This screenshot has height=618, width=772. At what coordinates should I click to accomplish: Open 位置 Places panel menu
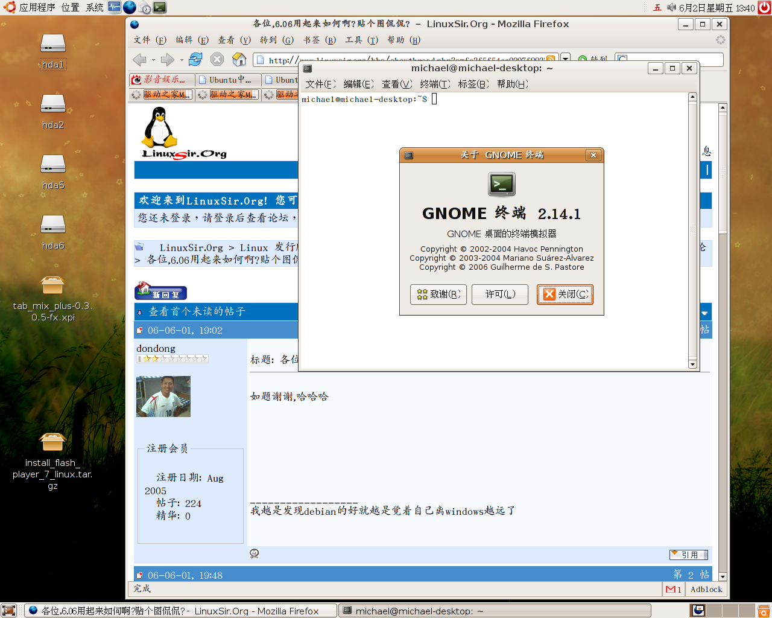70,8
